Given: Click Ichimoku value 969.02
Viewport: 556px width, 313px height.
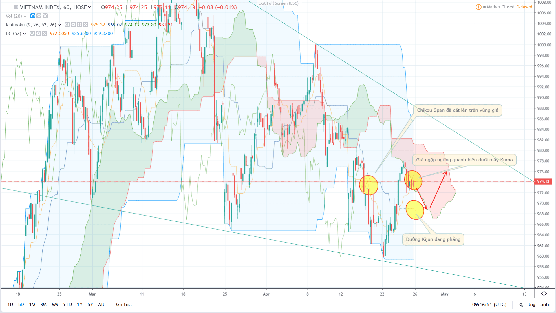Looking at the screenshot, I should point(115,25).
